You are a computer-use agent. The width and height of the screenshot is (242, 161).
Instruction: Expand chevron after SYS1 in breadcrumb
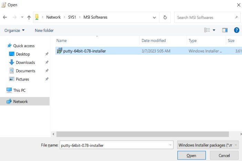point(80,17)
